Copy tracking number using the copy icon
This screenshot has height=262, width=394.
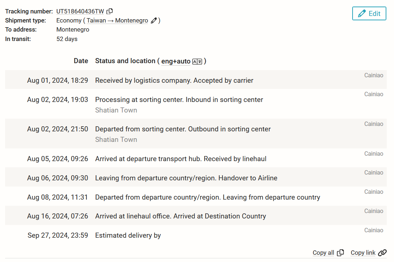pos(109,11)
